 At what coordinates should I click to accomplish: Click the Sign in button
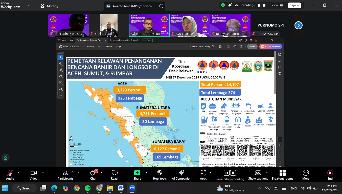pos(294,5)
